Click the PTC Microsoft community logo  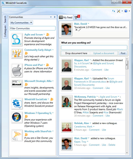pyautogui.click(x=17, y=83)
